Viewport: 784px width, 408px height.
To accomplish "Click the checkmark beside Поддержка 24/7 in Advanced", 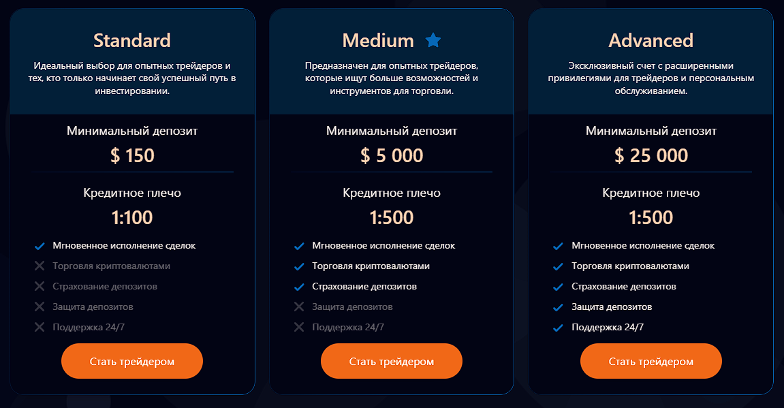I will coord(556,328).
